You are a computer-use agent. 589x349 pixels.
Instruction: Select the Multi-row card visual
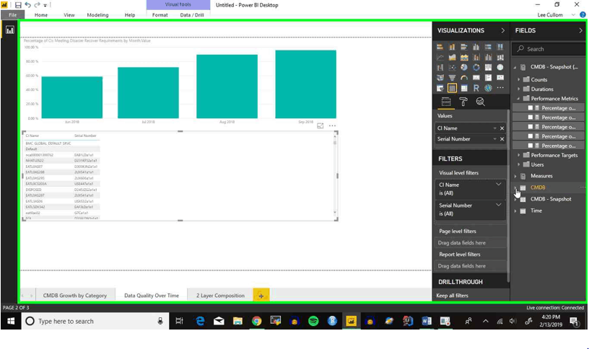tap(488, 78)
